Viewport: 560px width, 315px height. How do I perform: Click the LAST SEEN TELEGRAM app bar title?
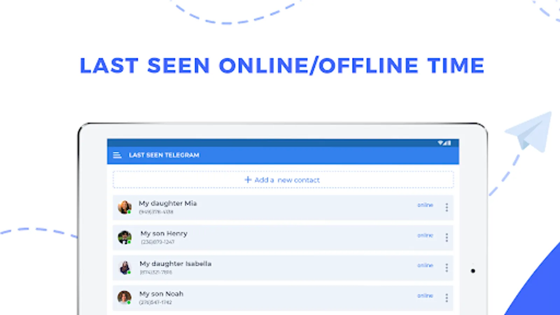[x=164, y=155]
